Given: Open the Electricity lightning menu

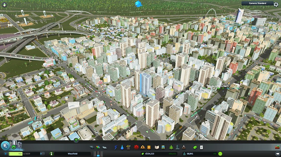Looking at the screenshot, I should [116, 147].
